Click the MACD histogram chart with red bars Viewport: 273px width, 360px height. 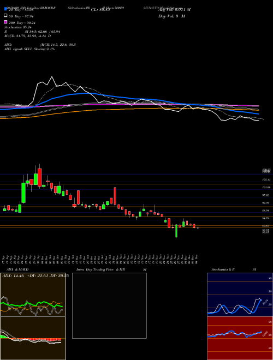click(33, 338)
